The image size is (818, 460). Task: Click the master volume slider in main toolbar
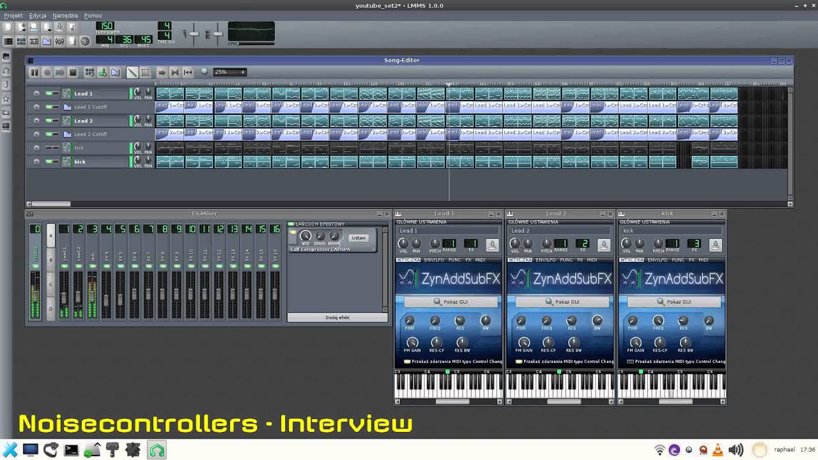[x=194, y=34]
